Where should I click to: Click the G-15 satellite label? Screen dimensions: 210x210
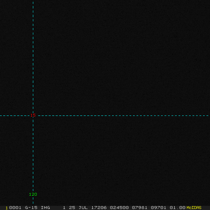(31, 208)
